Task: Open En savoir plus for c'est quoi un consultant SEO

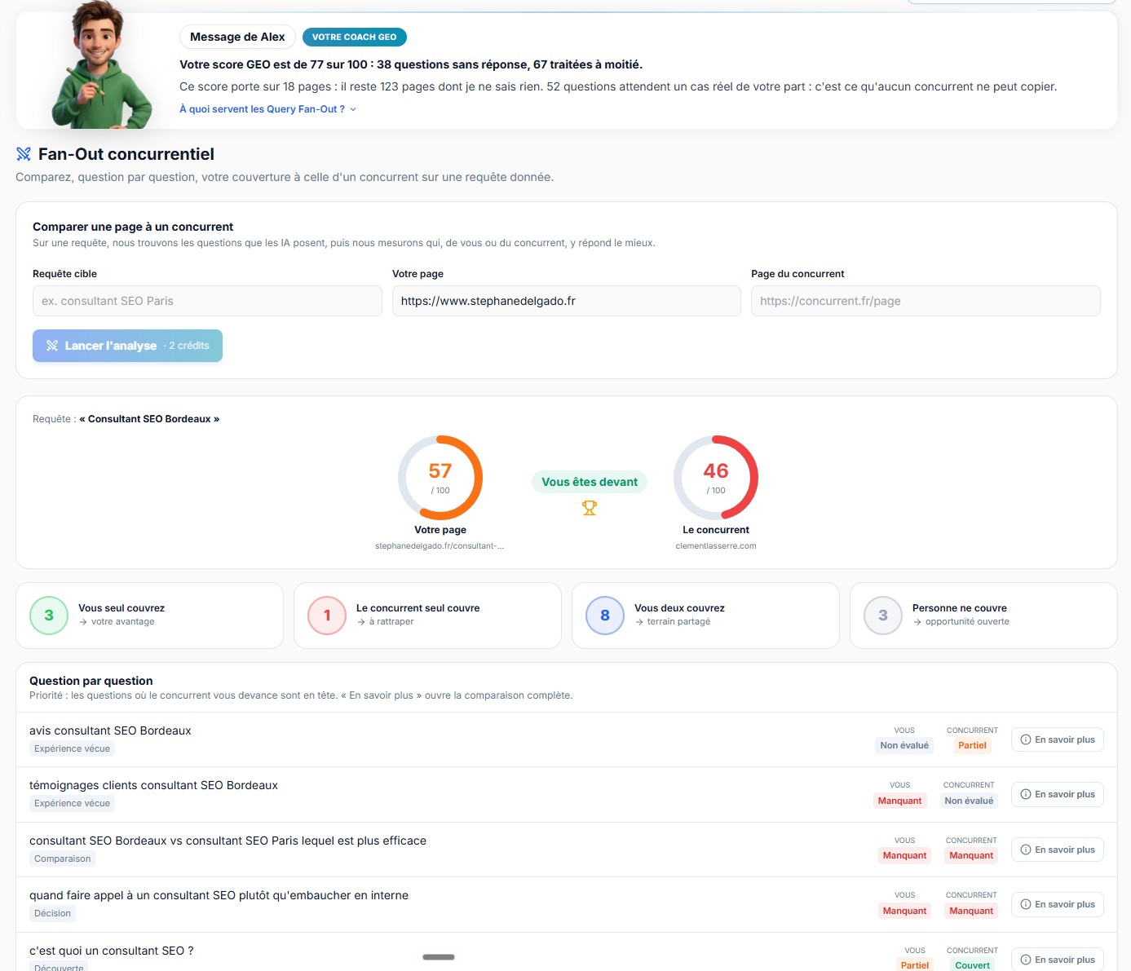Action: pyautogui.click(x=1058, y=959)
